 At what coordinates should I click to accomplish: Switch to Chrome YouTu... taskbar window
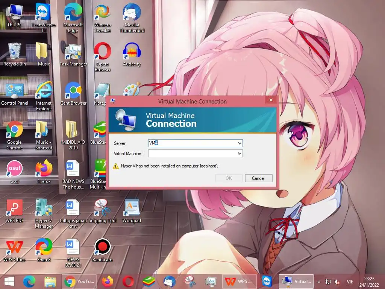pyautogui.click(x=79, y=281)
